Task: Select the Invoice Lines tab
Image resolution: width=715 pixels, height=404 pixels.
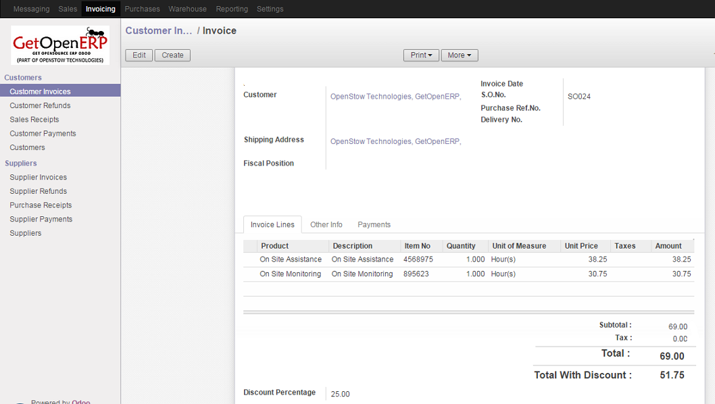Action: point(272,225)
